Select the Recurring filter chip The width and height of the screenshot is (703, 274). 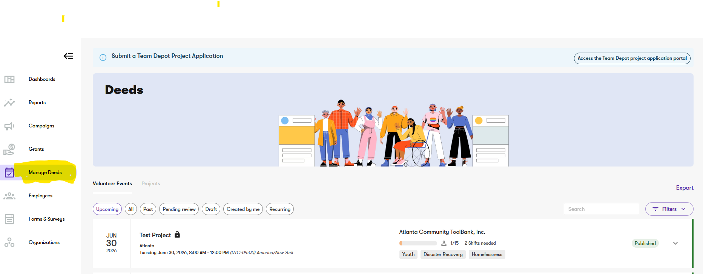[x=280, y=209]
